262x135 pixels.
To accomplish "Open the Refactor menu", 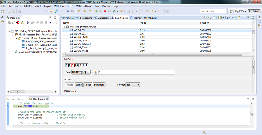I will [28, 6].
